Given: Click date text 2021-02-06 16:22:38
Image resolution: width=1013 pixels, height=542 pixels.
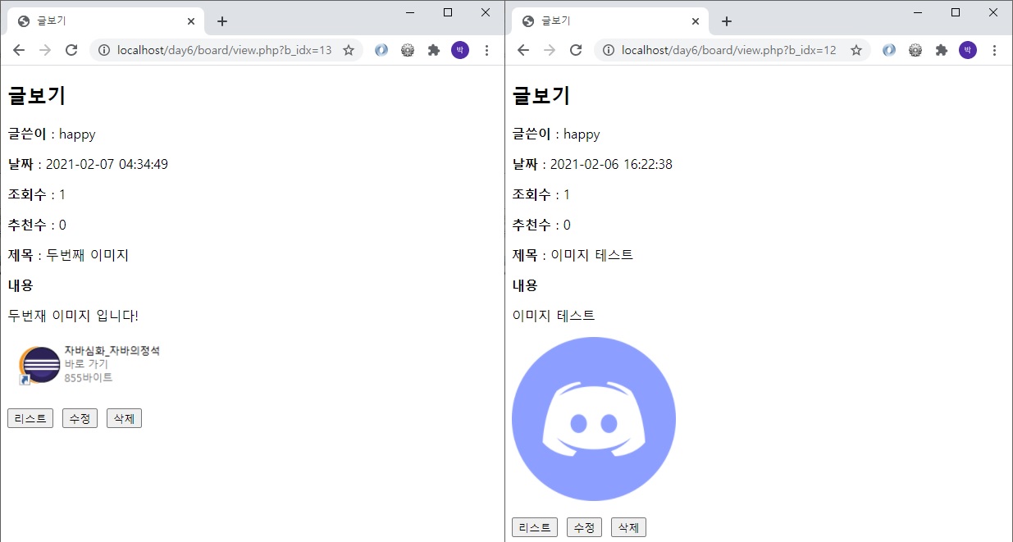Looking at the screenshot, I should pos(611,164).
